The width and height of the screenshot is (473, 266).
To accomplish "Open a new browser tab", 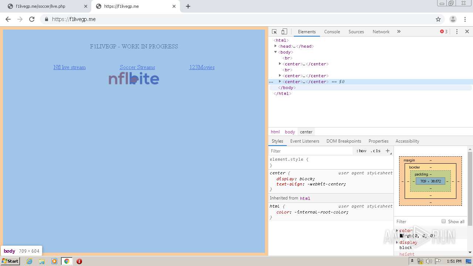I will (188, 6).
